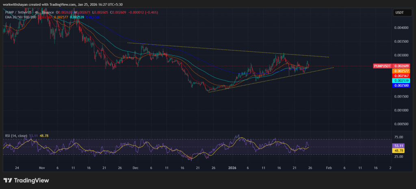Image resolution: width=416 pixels, height=189 pixels.
Task: Click the blue 0.002500 EMA price tag
Action: 400,85
